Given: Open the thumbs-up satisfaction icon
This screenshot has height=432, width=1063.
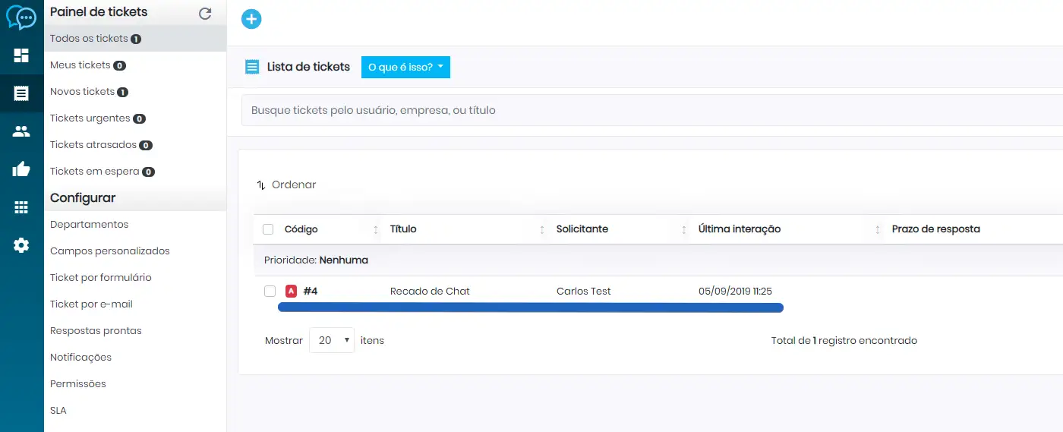Looking at the screenshot, I should (21, 169).
